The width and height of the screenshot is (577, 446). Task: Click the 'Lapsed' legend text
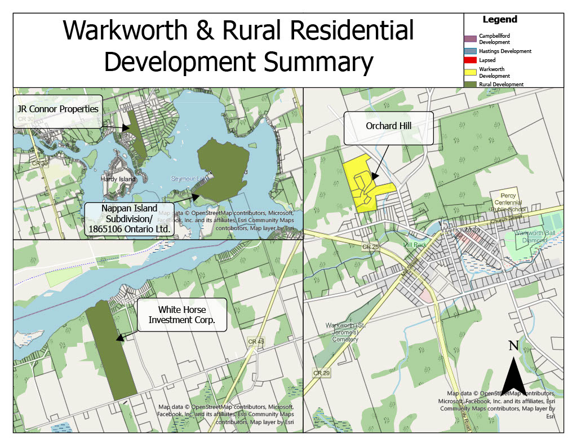coord(487,60)
